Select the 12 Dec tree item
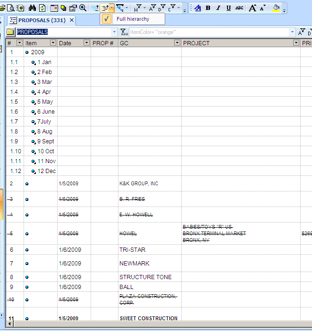Image resolution: width=312 pixels, height=331 pixels. point(47,171)
